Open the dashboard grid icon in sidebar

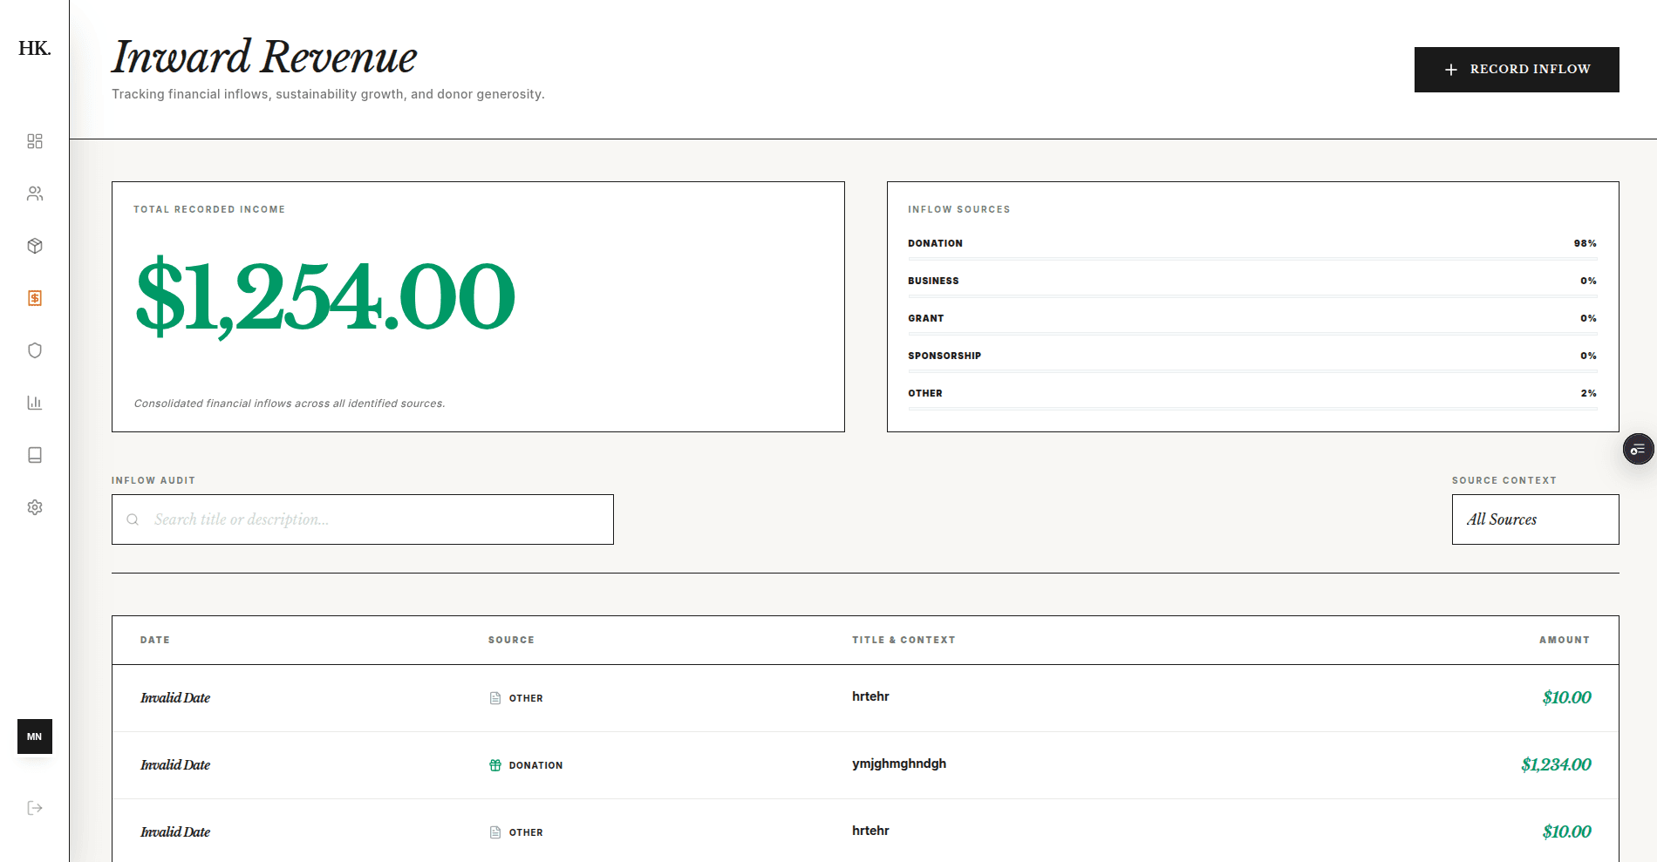[x=35, y=141]
